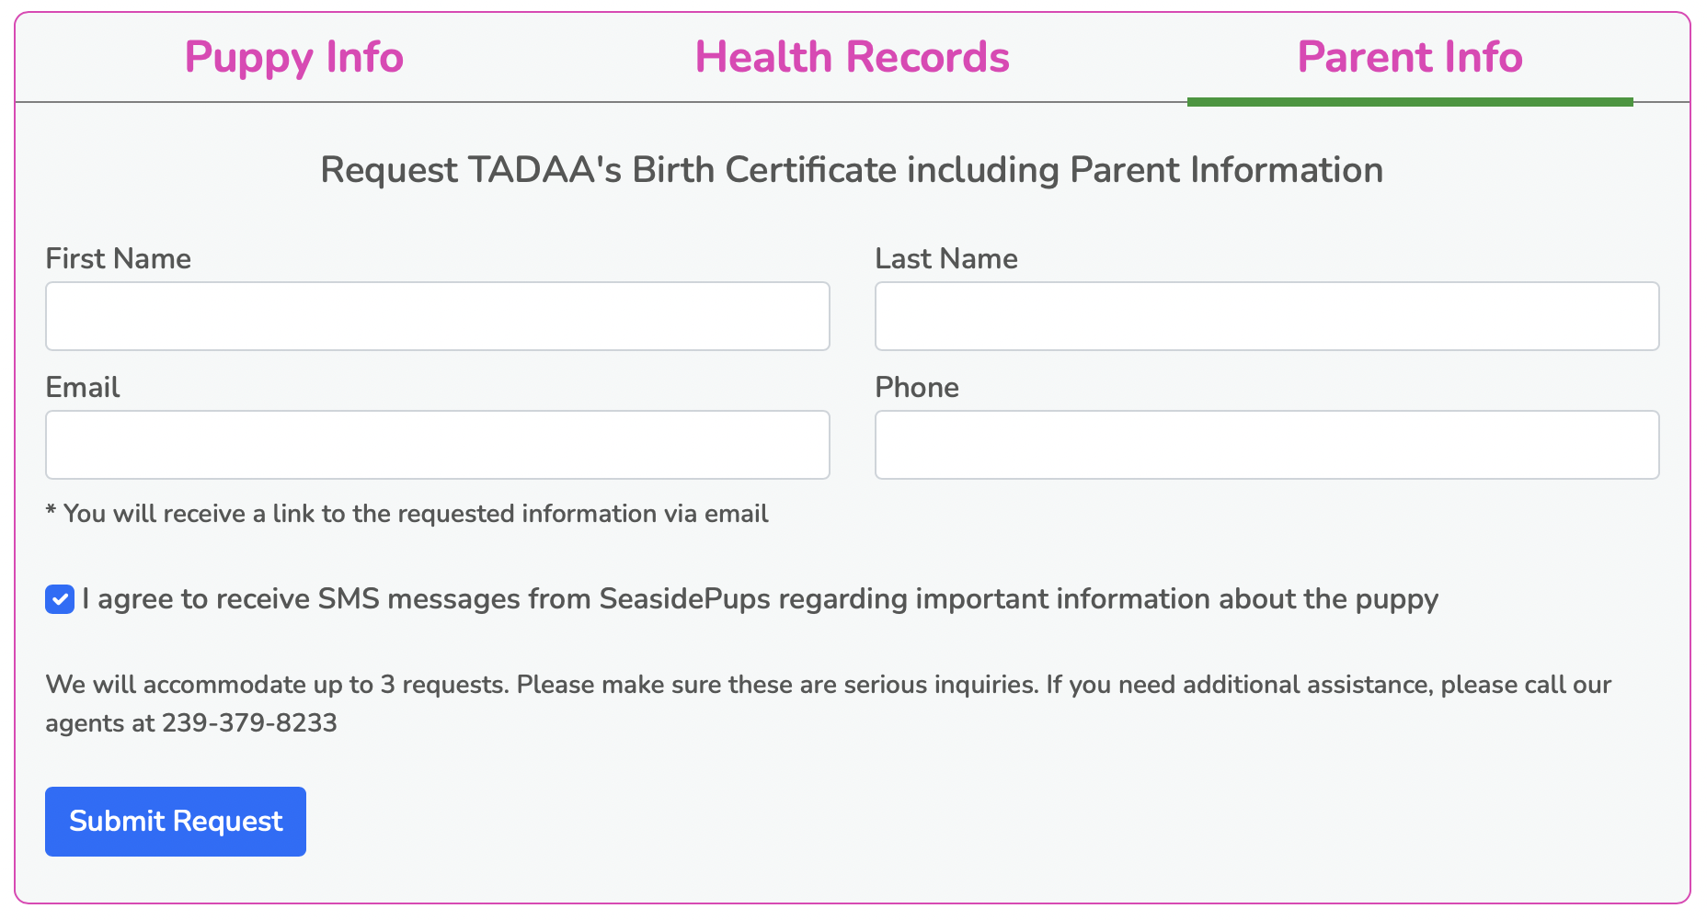Screen dimensions: 1707x920
Task: Select the Parent Info tab
Action: [1409, 57]
